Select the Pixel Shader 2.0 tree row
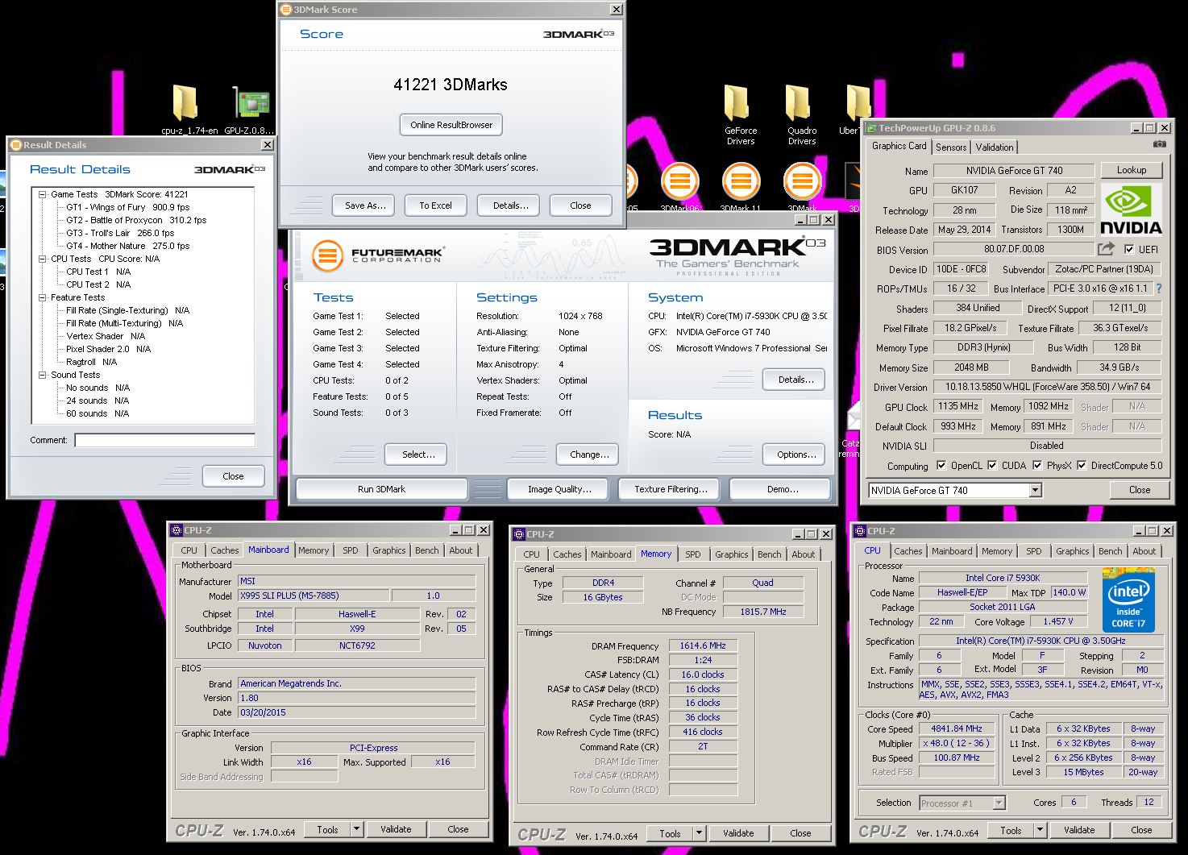This screenshot has height=855, width=1188. point(109,349)
